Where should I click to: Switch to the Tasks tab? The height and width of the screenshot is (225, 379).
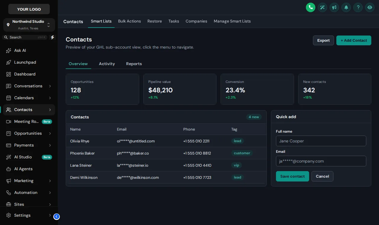174,21
